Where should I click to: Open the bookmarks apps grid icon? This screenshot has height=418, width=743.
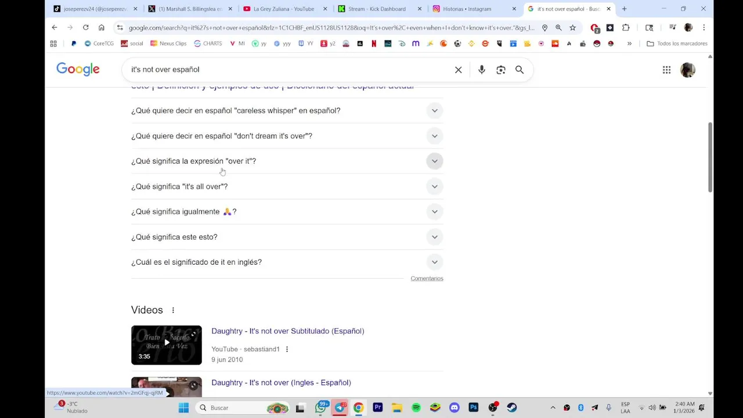53,44
